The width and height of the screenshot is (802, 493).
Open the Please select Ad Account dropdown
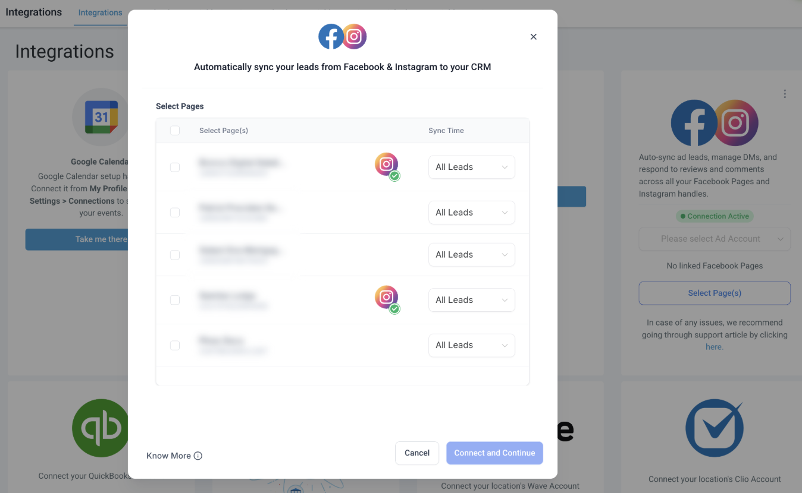[715, 239]
